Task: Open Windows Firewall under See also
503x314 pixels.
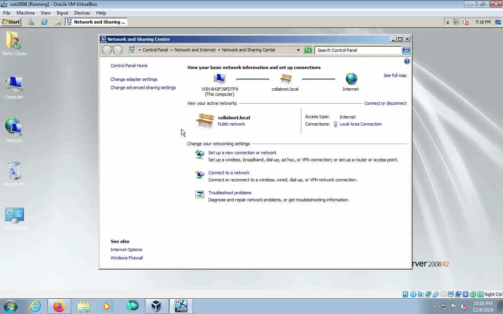Action: coord(127,258)
